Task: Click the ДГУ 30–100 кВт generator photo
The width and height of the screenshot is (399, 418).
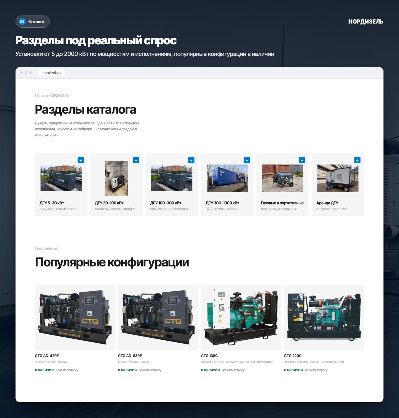Action: tap(116, 178)
